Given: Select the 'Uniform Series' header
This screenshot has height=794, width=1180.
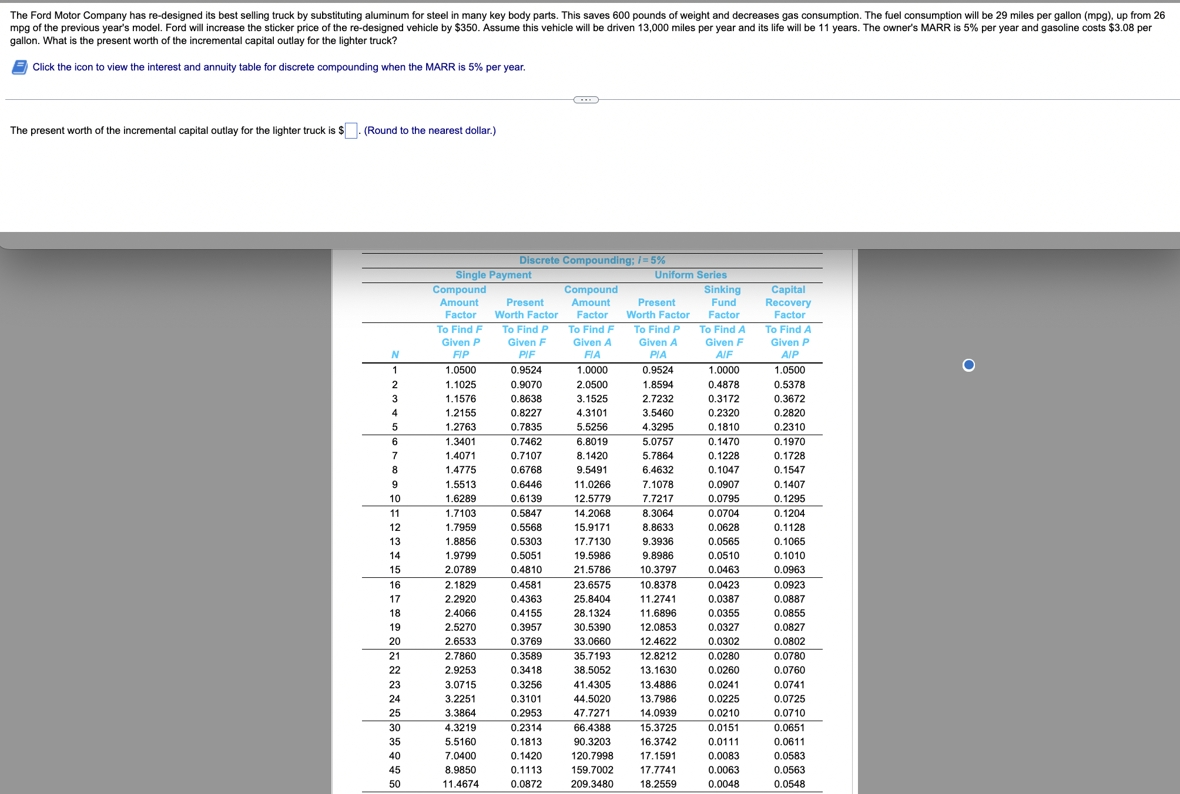Looking at the screenshot, I should [x=690, y=275].
